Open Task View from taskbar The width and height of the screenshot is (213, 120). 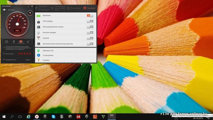coord(20,117)
